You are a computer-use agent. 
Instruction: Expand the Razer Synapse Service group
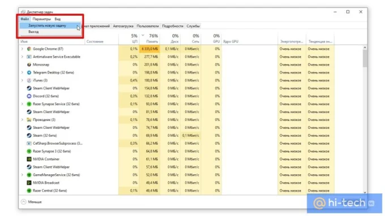[x=22, y=104]
